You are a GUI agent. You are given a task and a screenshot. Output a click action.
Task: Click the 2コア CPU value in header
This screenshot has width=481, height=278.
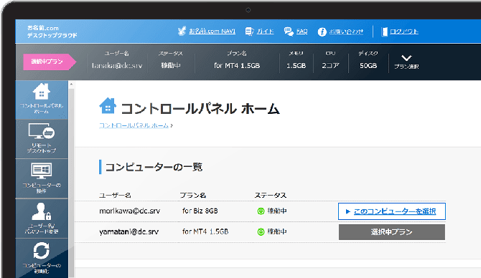point(330,65)
